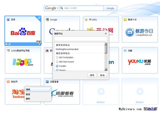The width and height of the screenshot is (160, 113).
Task: Open the Xunlei Kankan thumbnail
Action: [x=63, y=93]
